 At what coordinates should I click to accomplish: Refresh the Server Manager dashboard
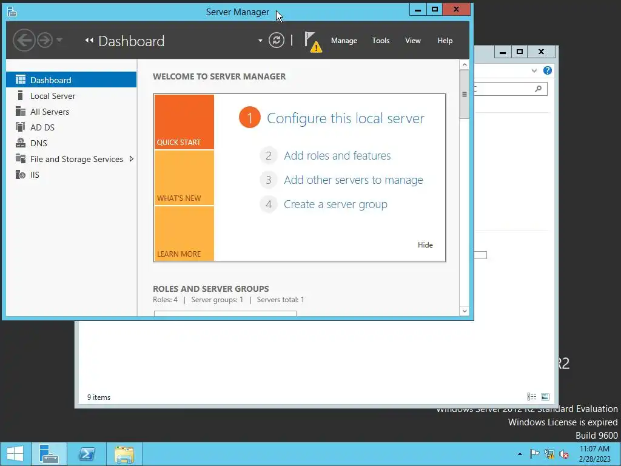tap(277, 41)
